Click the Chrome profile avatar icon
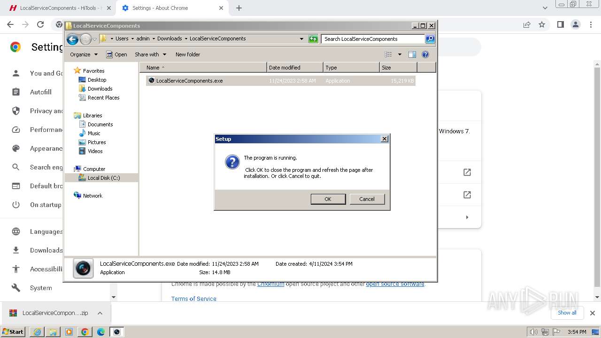 575,24
